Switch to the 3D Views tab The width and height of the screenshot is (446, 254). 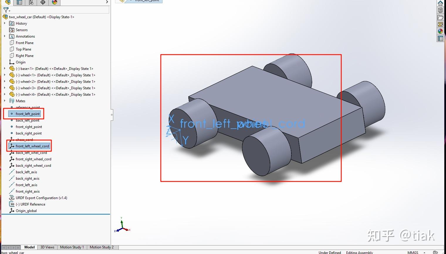(x=47, y=247)
